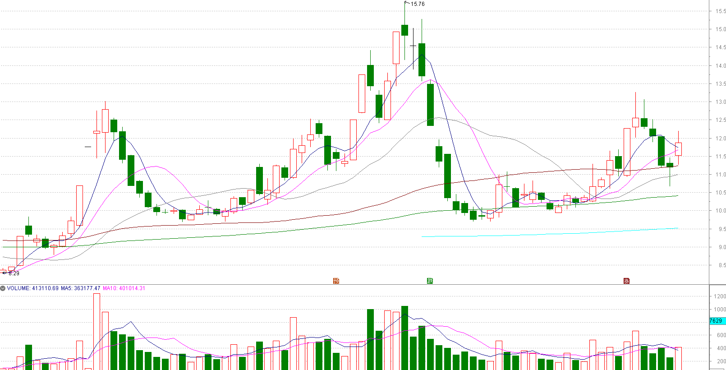726x370 pixels.
Task: Click the 8.29 low price label
Action: pos(14,273)
